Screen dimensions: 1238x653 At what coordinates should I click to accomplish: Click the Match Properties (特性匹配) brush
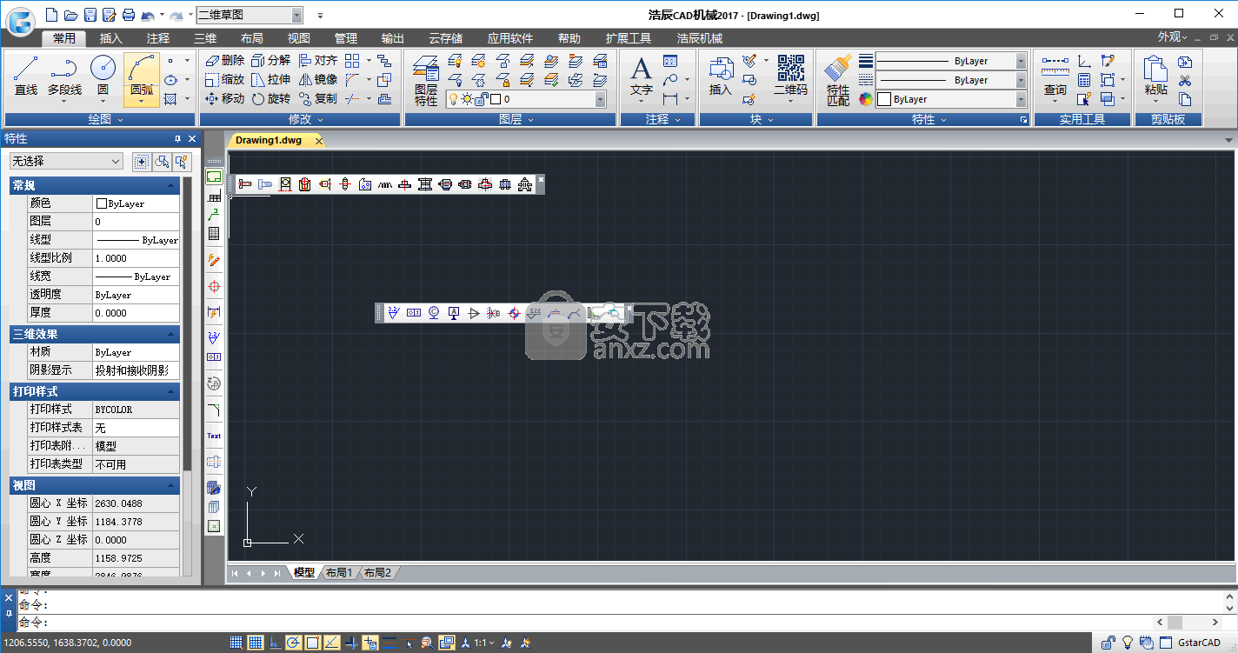point(838,81)
